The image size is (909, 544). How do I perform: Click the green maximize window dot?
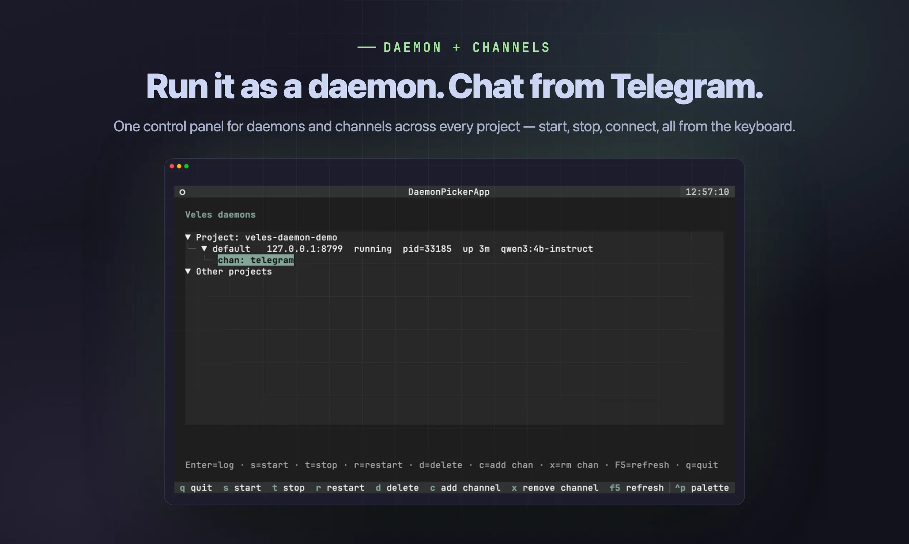coord(186,166)
